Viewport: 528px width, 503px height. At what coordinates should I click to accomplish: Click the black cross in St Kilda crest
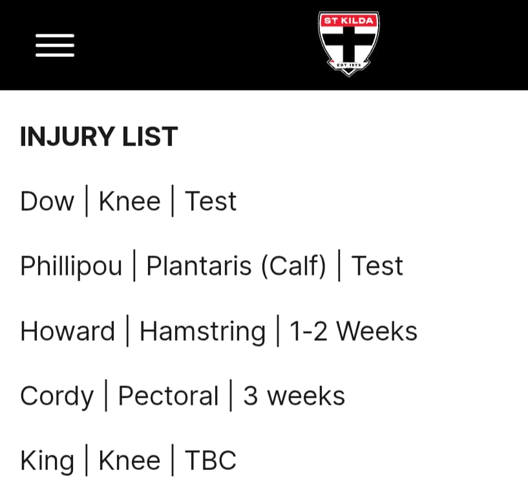pyautogui.click(x=348, y=44)
